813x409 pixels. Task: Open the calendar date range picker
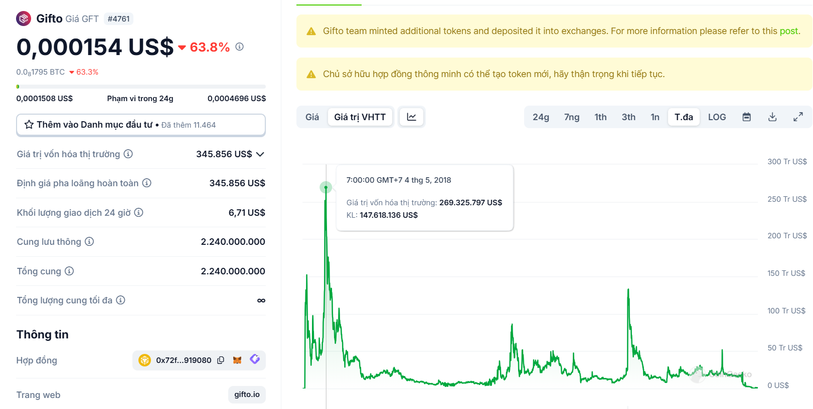747,117
